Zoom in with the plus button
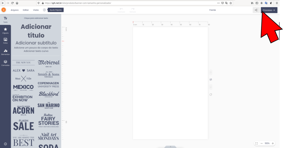The width and height of the screenshot is (283, 148). click(273, 143)
